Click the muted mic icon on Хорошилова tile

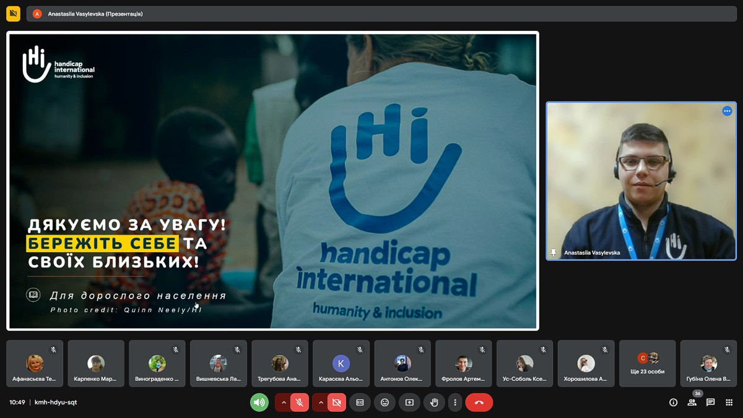click(605, 350)
